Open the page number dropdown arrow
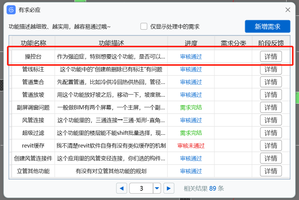 coord(157,188)
